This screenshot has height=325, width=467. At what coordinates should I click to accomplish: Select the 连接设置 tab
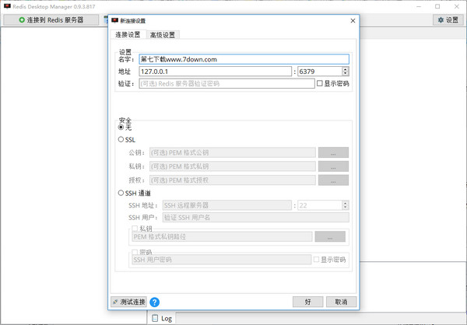point(128,34)
